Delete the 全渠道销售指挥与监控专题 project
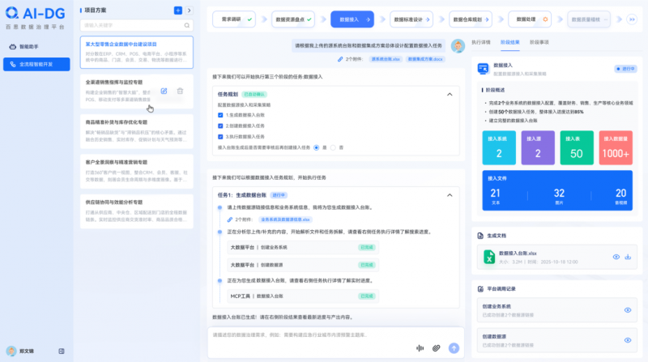The height and width of the screenshot is (362, 648). pyautogui.click(x=180, y=91)
